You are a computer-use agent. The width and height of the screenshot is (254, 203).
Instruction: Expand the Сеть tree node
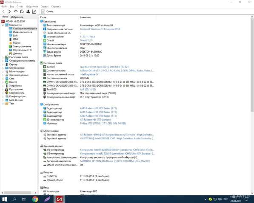point(3,79)
